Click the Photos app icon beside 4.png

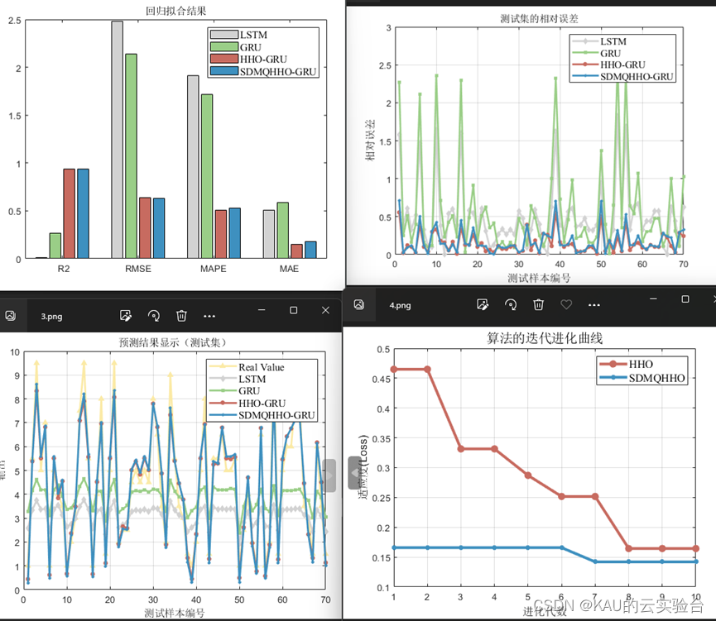coord(359,304)
